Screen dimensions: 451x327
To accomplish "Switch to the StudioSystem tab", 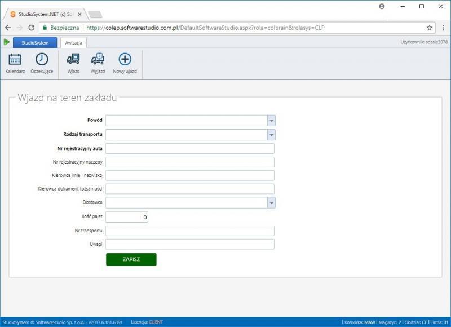I will [35, 42].
